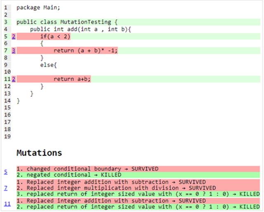
Task: Click the 'if(a < 2)' highlighted code
Action: [x=55, y=37]
